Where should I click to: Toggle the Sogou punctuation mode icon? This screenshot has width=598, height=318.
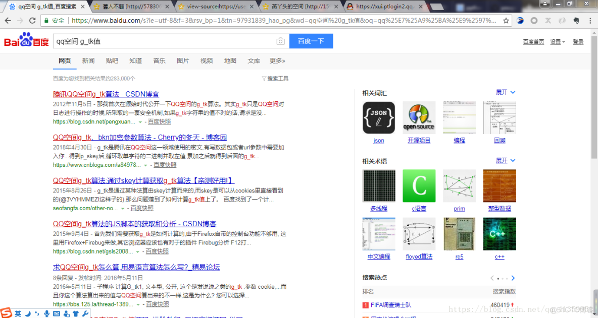[36, 313]
